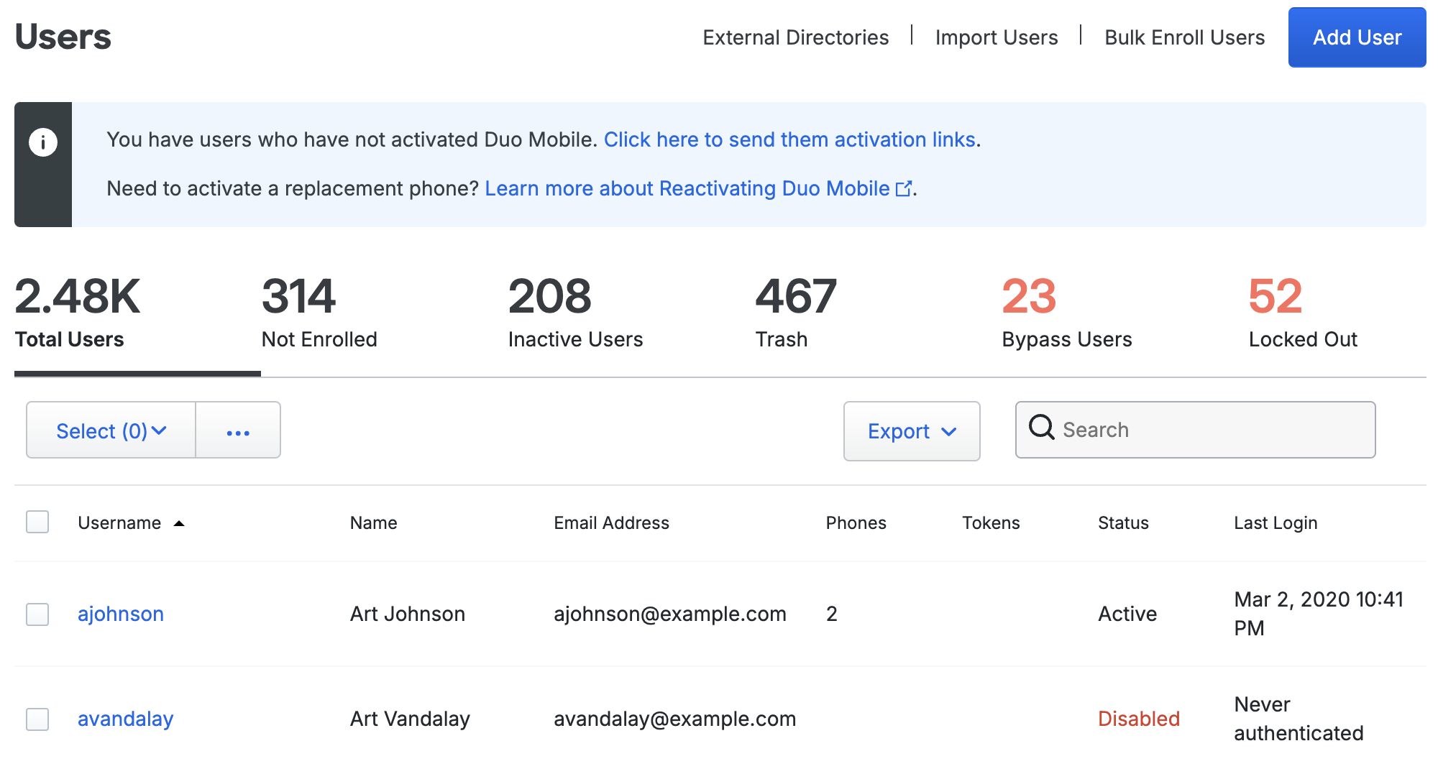Screen dimensions: 1438x769
Task: Select the avandalay row checkbox
Action: click(x=37, y=719)
